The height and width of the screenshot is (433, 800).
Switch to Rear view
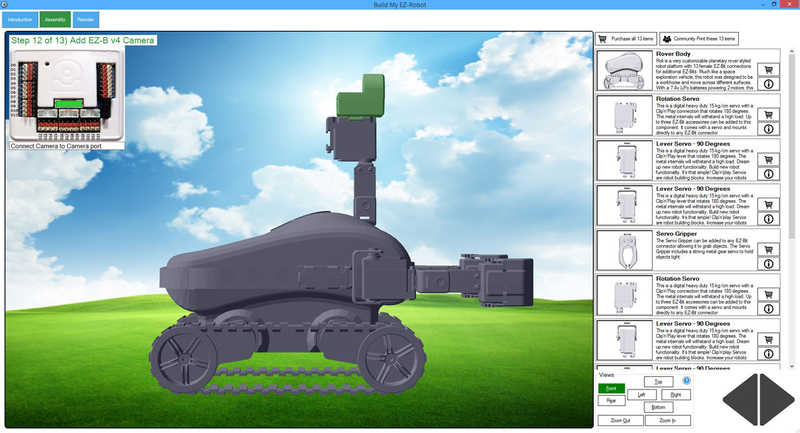point(611,401)
